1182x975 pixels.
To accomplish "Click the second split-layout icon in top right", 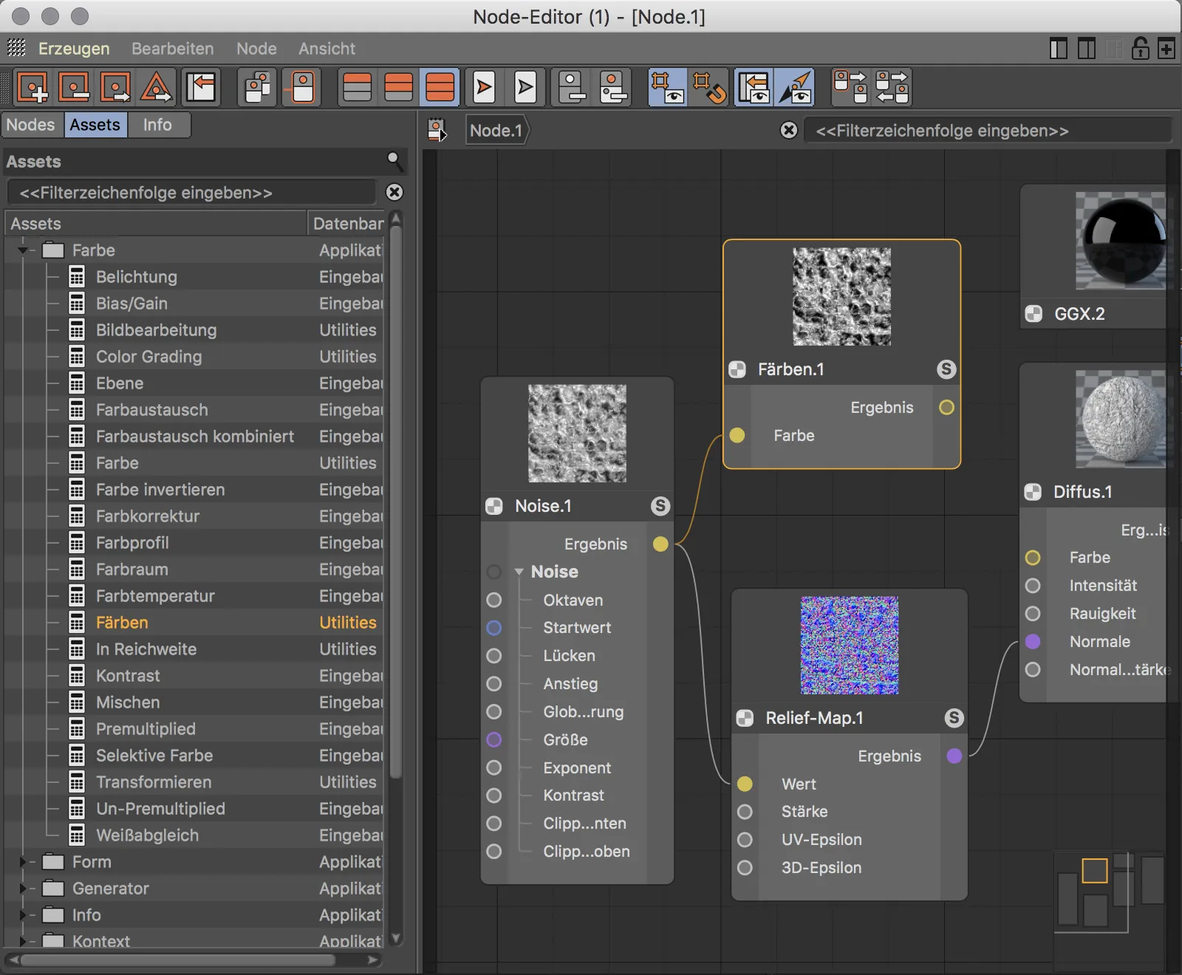I will pyautogui.click(x=1087, y=49).
